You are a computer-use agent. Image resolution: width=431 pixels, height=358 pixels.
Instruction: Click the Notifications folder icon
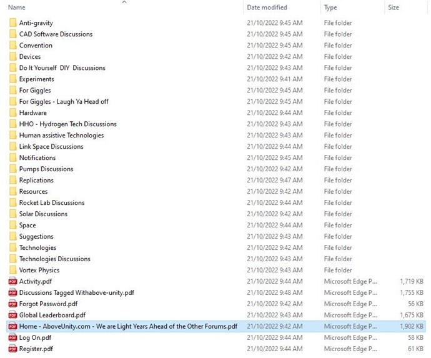click(x=12, y=158)
